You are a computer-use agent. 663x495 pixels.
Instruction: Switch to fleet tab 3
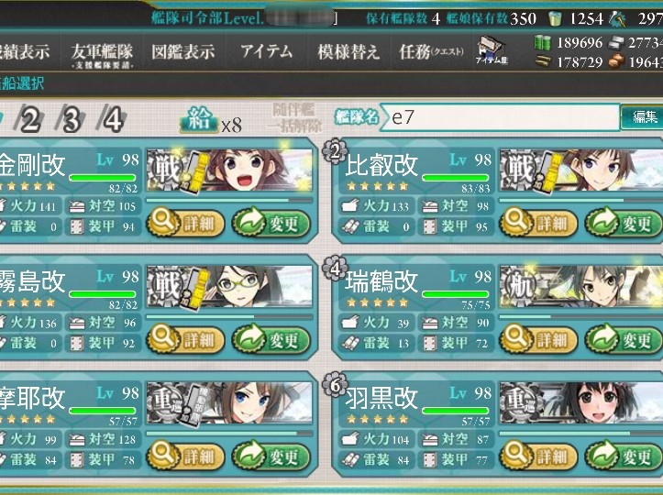pos(71,120)
